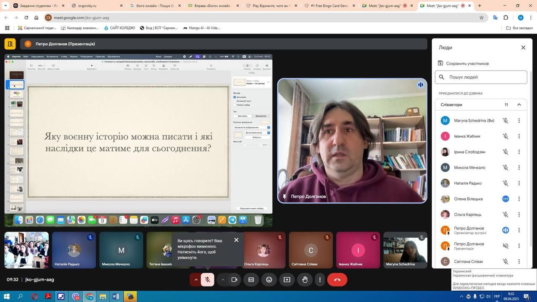The image size is (537, 302).
Task: Unmute the microphone in the call bar
Action: [x=207, y=280]
